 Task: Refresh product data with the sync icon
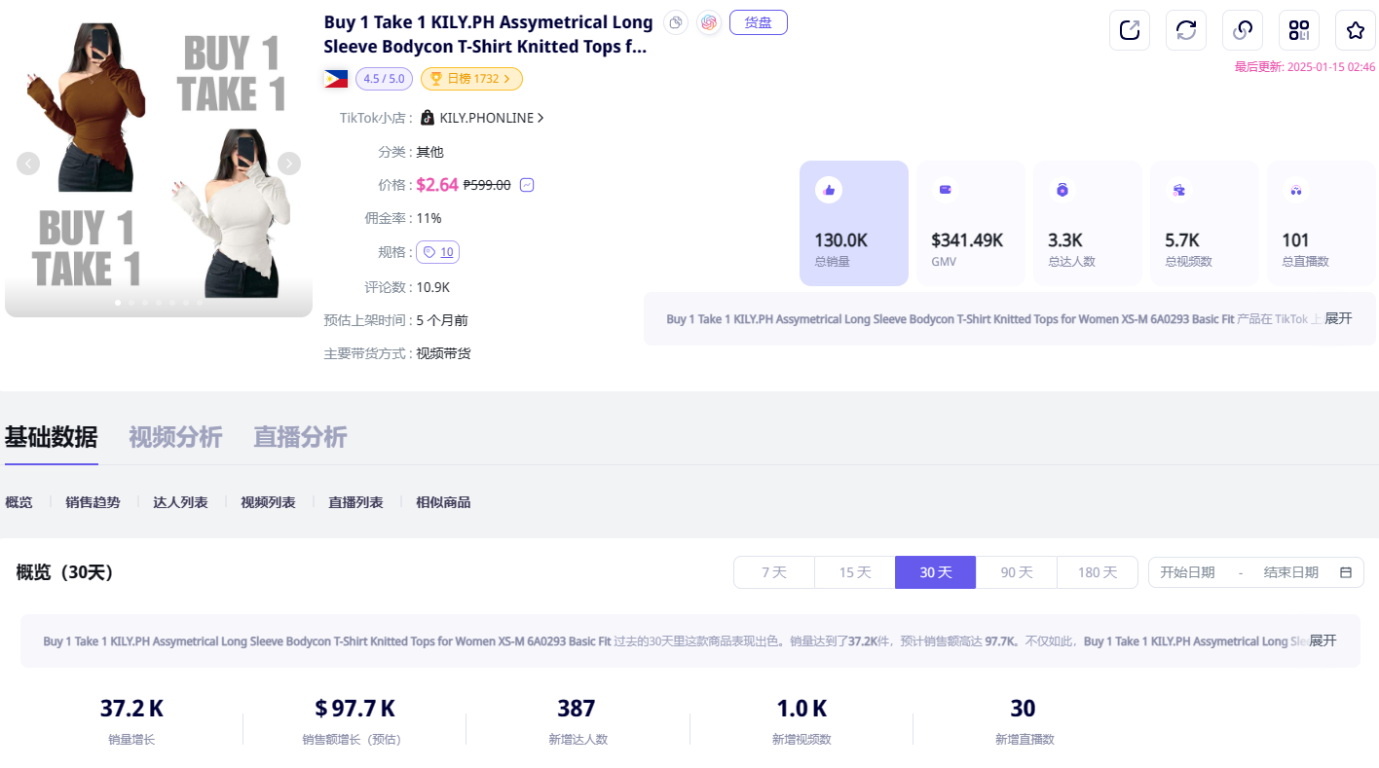tap(1186, 30)
